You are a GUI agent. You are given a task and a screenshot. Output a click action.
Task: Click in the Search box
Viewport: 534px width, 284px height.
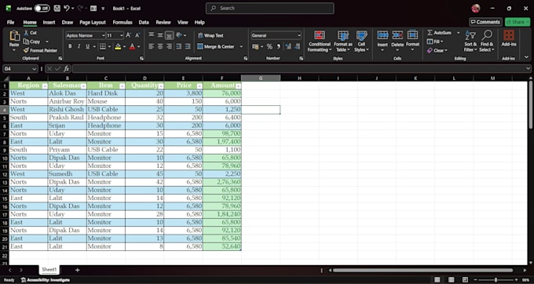click(x=269, y=8)
